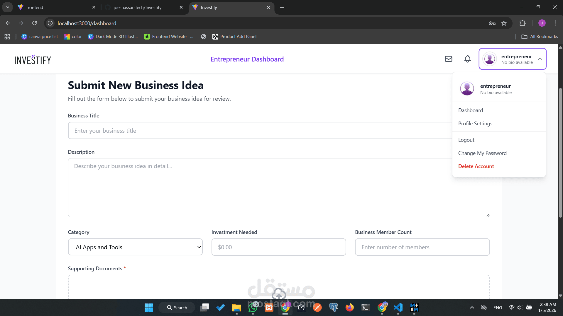Viewport: 563px width, 316px height.
Task: Open Visual Studio Code from the taskbar
Action: (x=398, y=308)
